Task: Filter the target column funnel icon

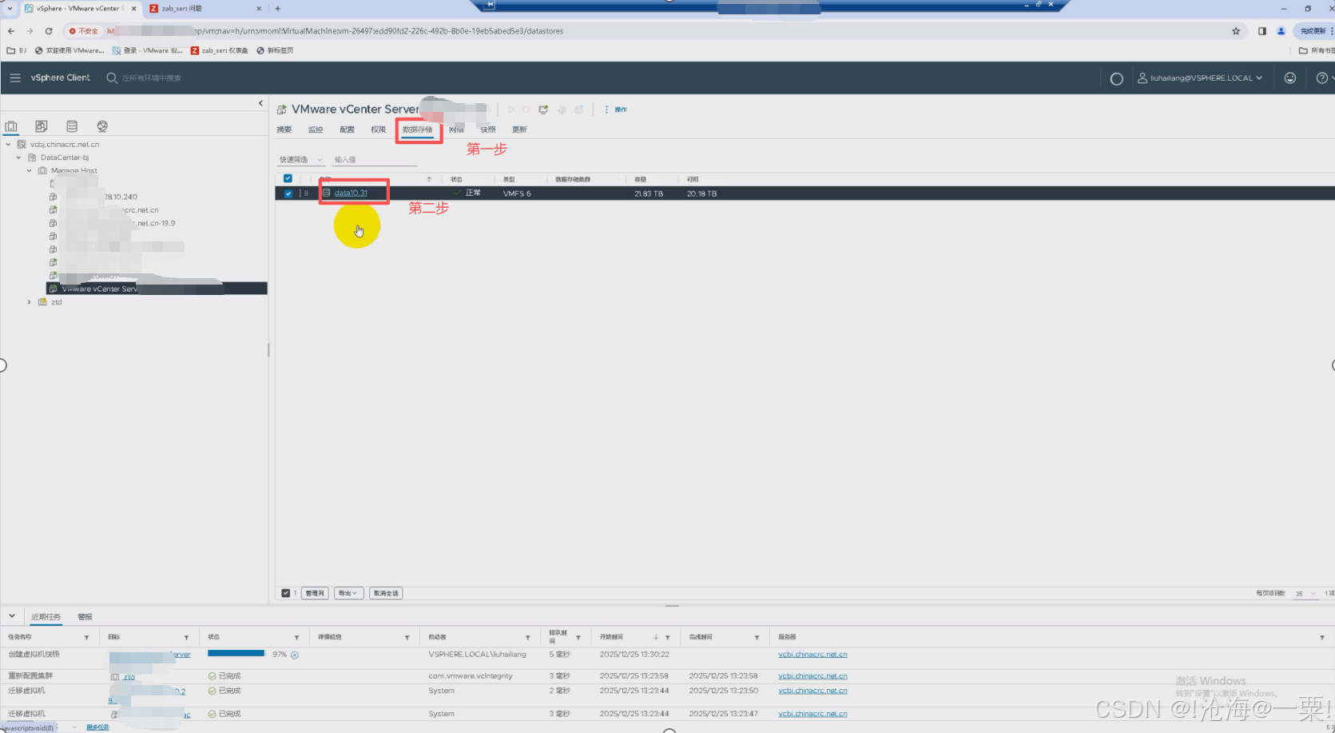Action: click(186, 637)
